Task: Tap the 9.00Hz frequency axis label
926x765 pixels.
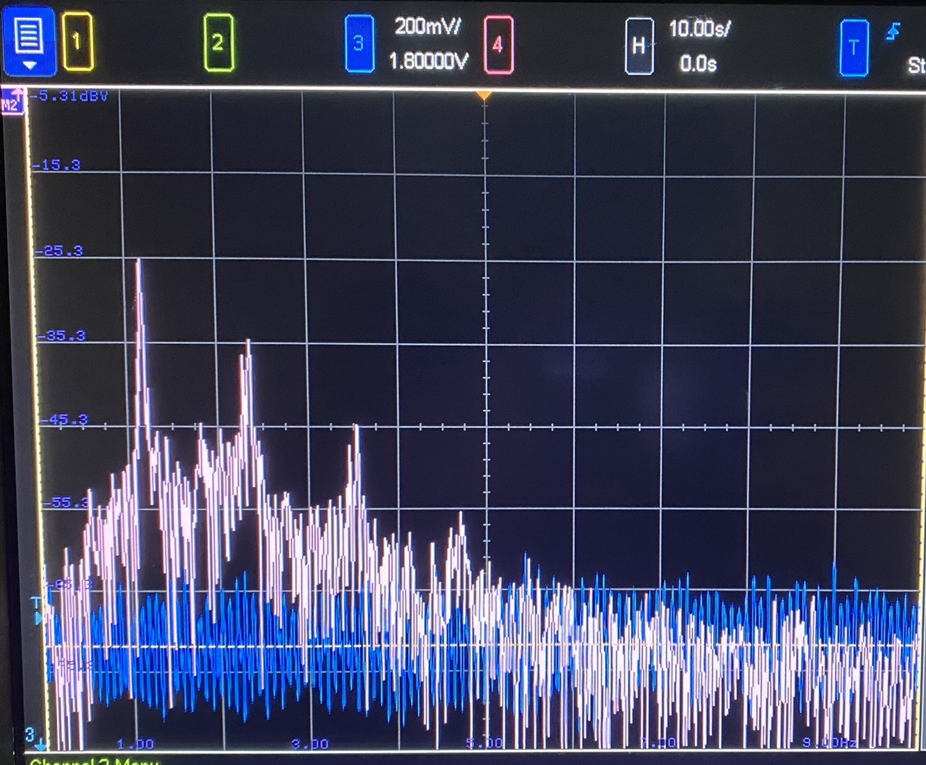Action: (829, 743)
